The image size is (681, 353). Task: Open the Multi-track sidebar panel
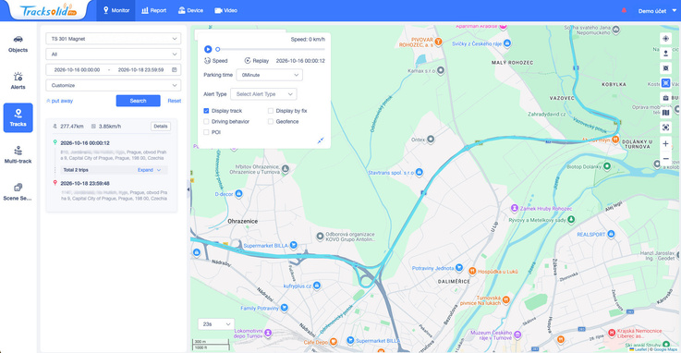[x=18, y=155]
